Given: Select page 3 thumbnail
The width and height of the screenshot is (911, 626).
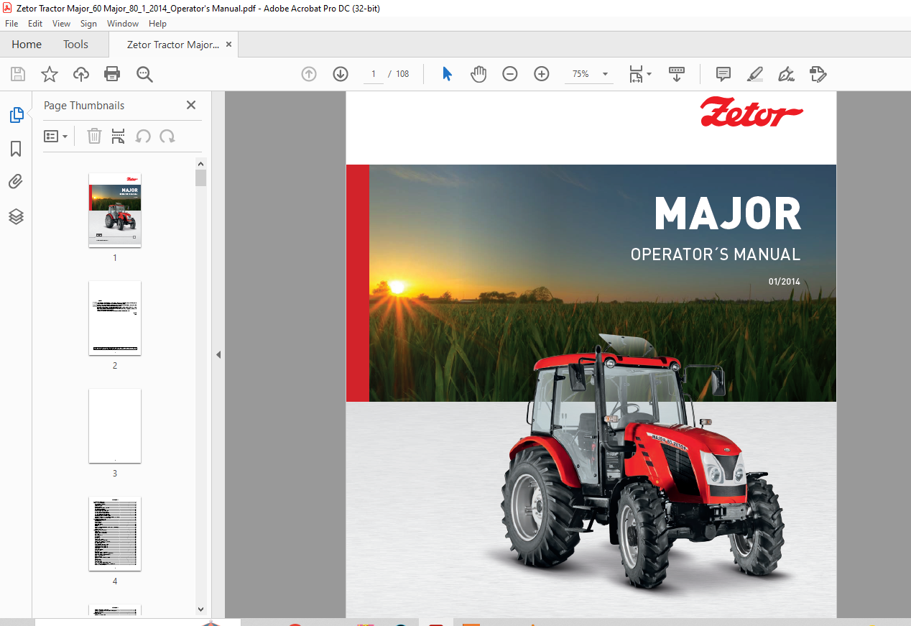Looking at the screenshot, I should (115, 425).
